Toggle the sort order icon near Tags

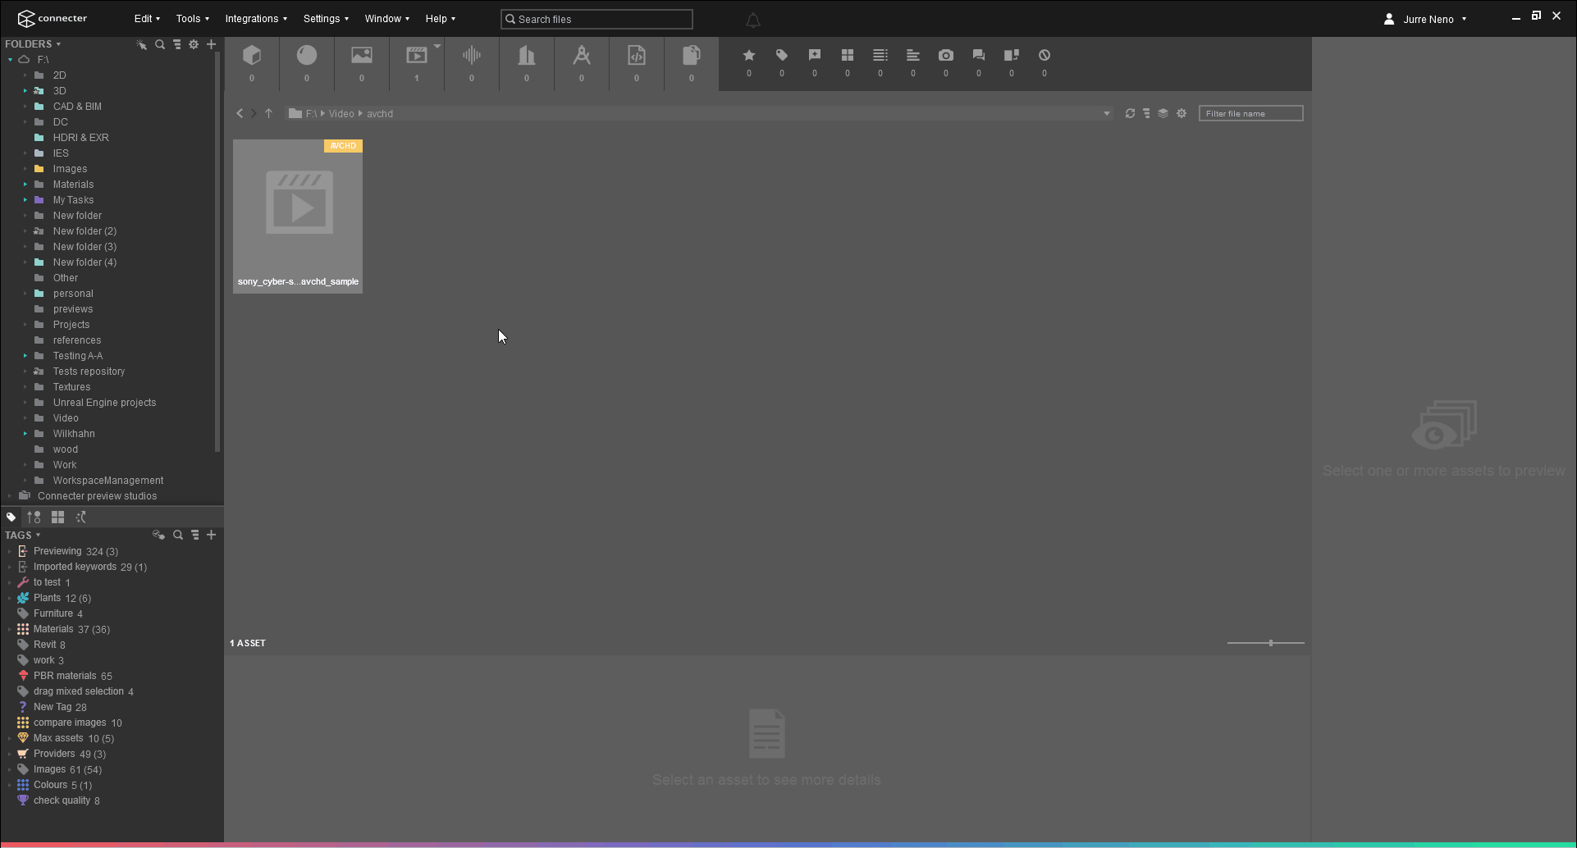click(34, 517)
